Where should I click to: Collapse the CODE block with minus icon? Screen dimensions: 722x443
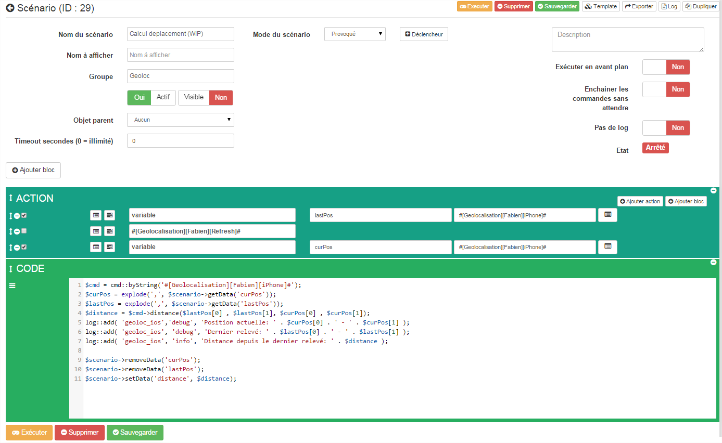pos(713,262)
